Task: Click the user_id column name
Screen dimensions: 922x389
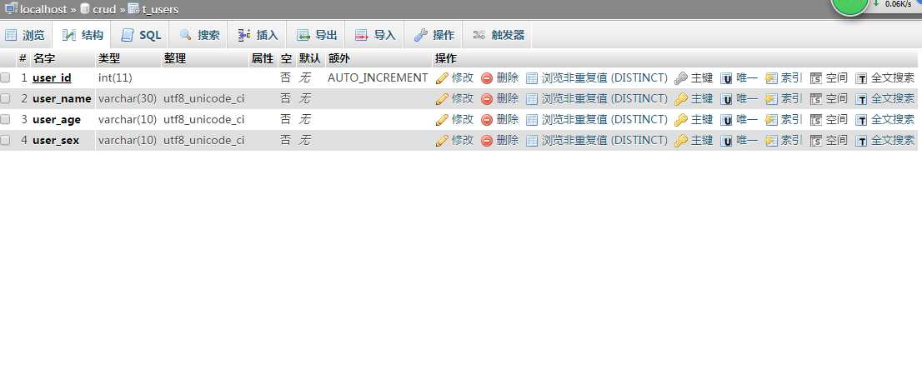Action: (52, 78)
